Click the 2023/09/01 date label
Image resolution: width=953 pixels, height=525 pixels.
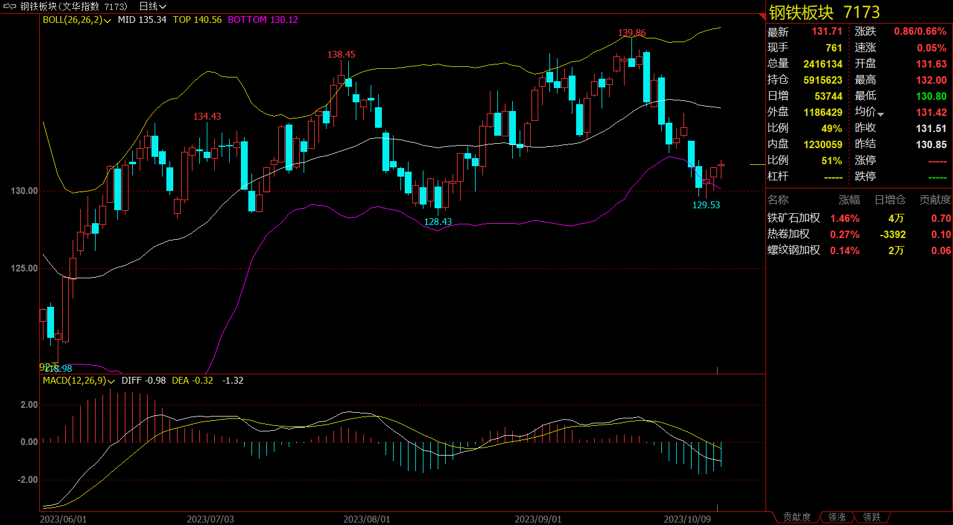[x=538, y=519]
